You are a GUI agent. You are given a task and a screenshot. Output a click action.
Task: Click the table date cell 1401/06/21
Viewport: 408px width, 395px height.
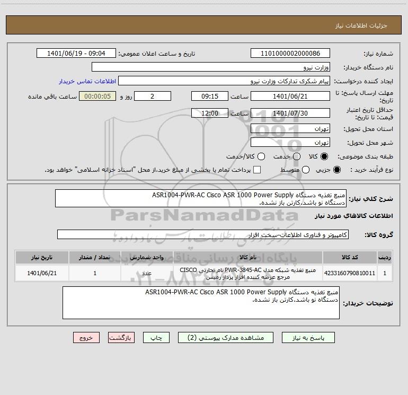(x=42, y=273)
